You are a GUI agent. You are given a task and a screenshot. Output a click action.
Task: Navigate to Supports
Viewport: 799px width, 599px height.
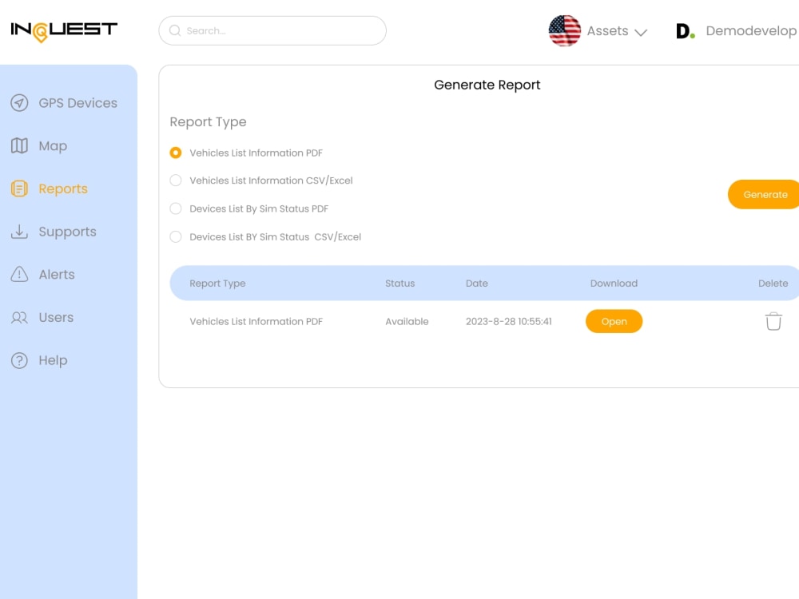coord(67,232)
